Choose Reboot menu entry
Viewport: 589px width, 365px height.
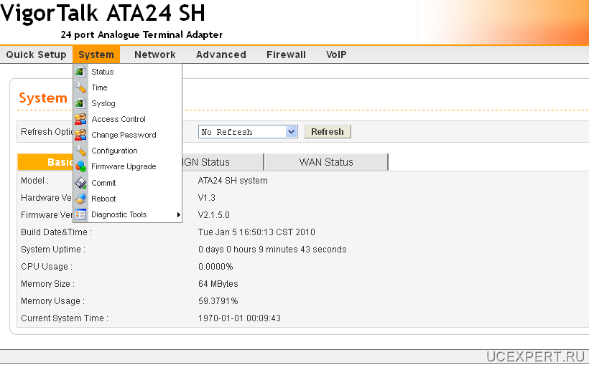(x=103, y=199)
